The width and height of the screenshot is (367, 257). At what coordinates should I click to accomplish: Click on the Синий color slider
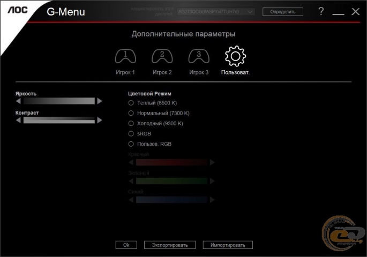pyautogui.click(x=171, y=200)
